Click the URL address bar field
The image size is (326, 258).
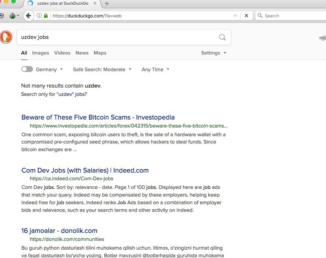pyautogui.click(x=141, y=16)
